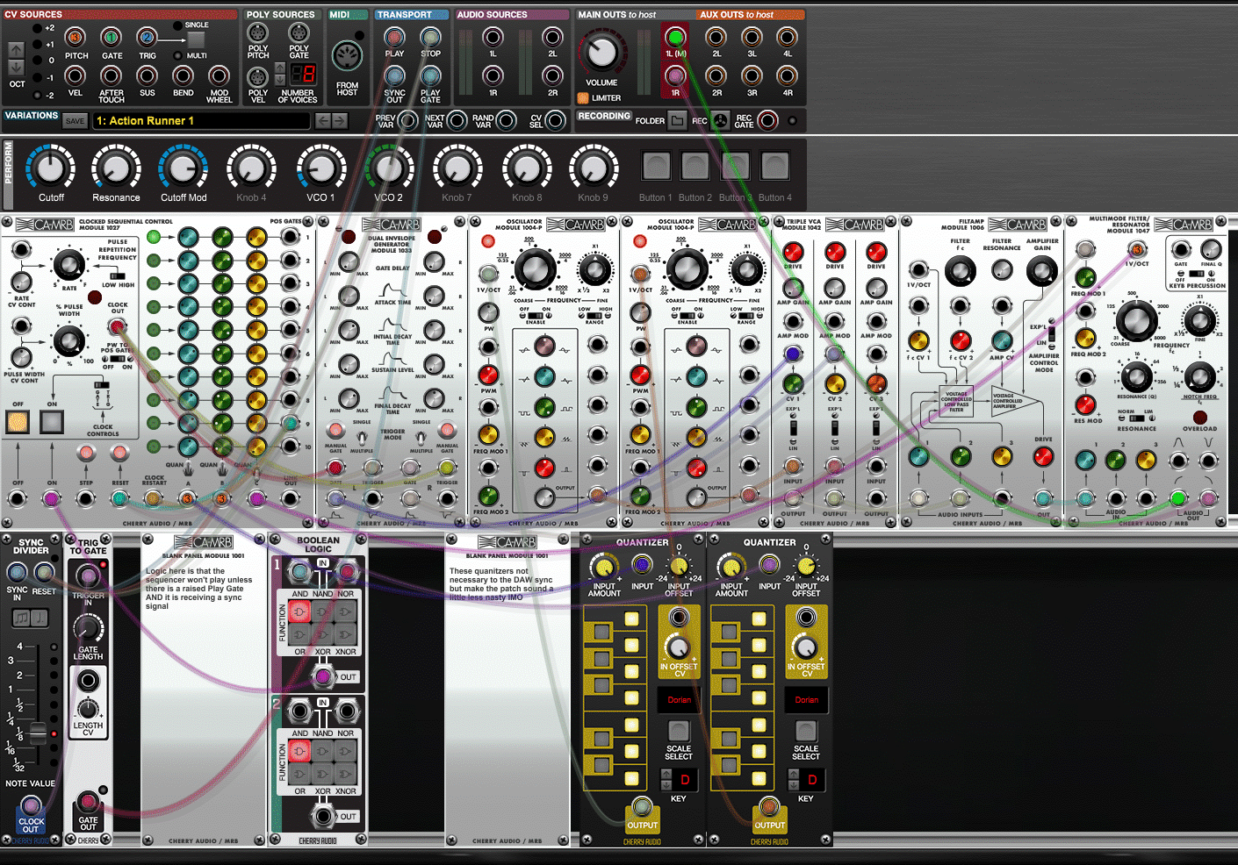
Task: Click the GATE jack in CV Sources
Action: pyautogui.click(x=112, y=37)
